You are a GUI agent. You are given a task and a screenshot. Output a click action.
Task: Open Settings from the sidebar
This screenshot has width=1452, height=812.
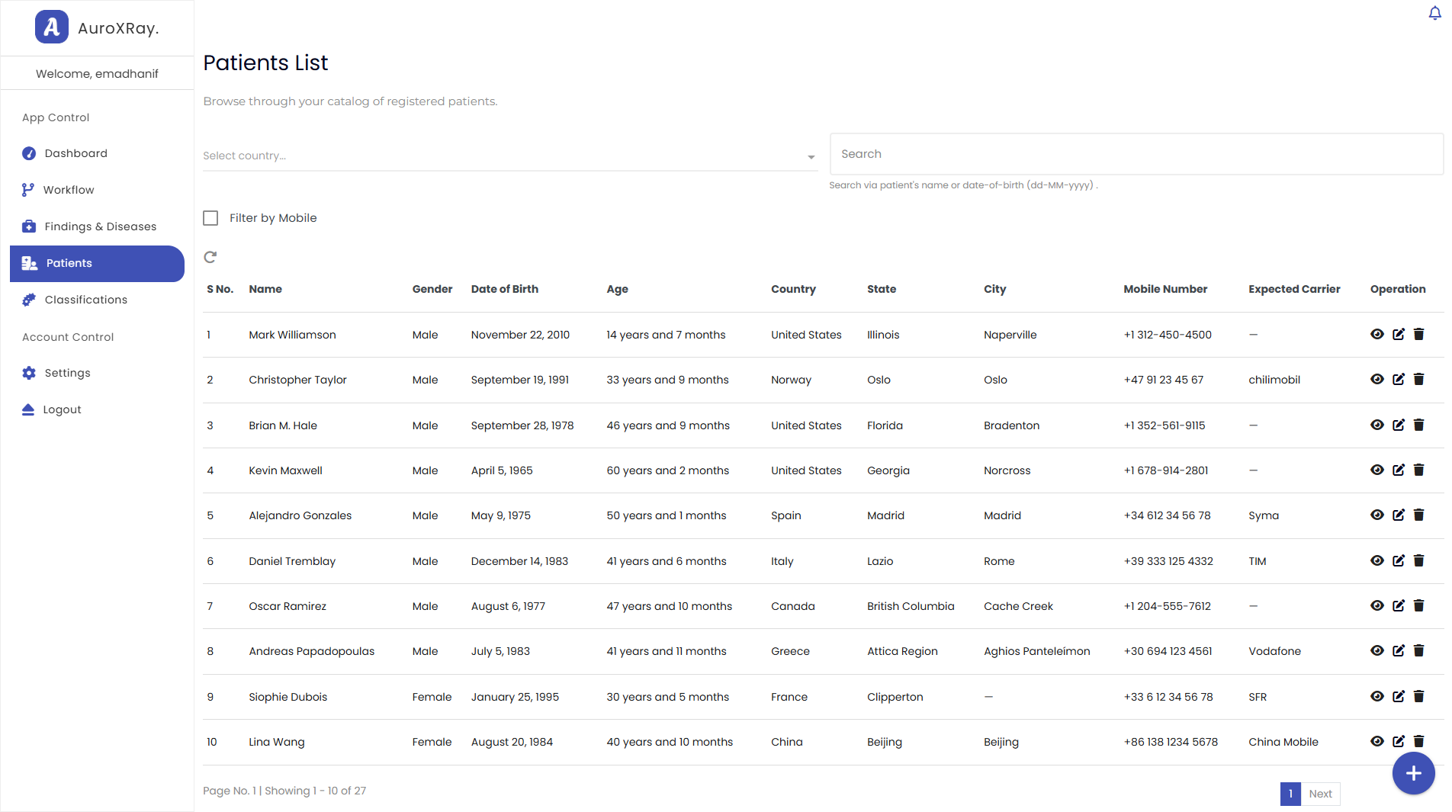click(x=67, y=372)
